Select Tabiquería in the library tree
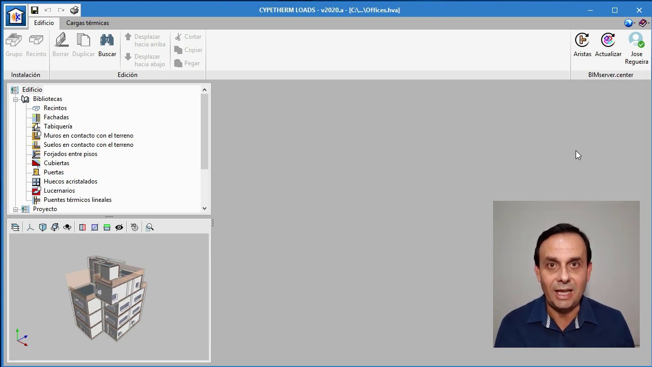The image size is (652, 367). pos(58,126)
